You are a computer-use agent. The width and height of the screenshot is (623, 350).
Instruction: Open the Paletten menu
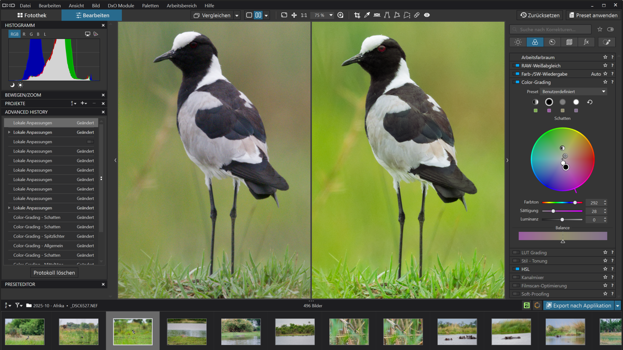(151, 6)
